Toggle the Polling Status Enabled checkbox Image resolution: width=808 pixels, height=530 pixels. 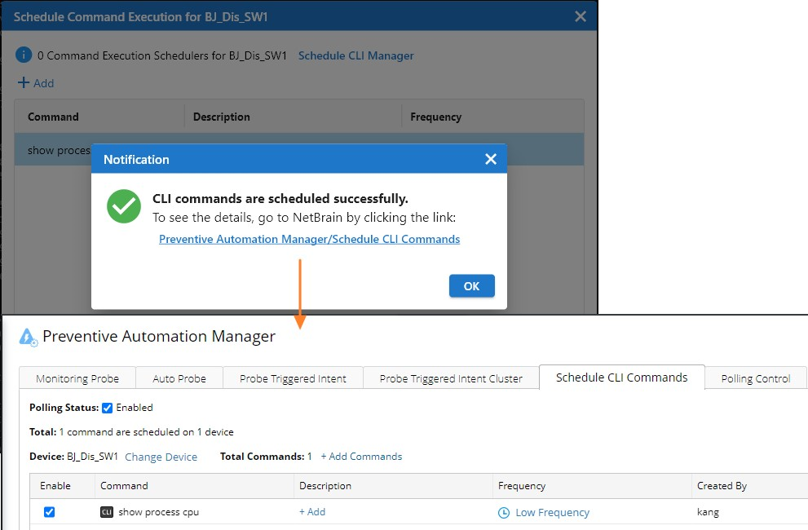107,408
